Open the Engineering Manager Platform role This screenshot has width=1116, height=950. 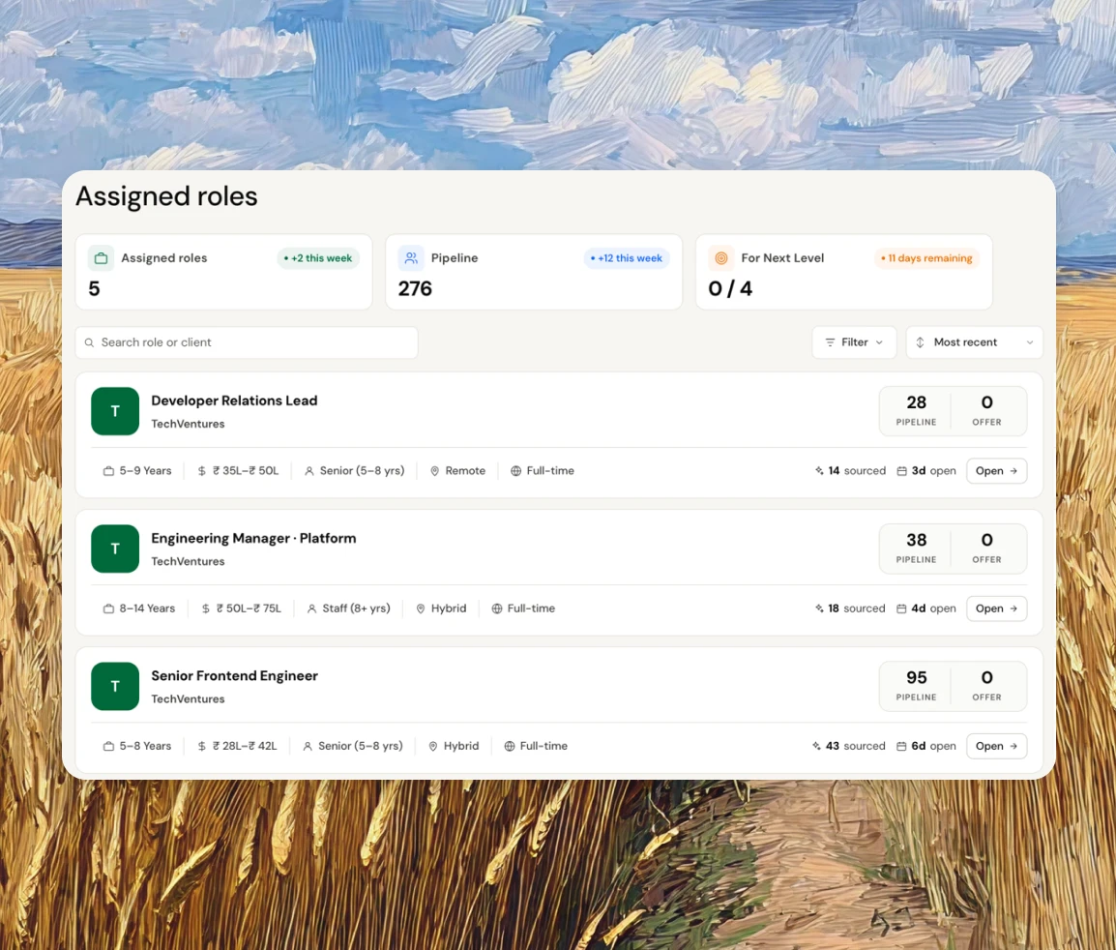(996, 609)
